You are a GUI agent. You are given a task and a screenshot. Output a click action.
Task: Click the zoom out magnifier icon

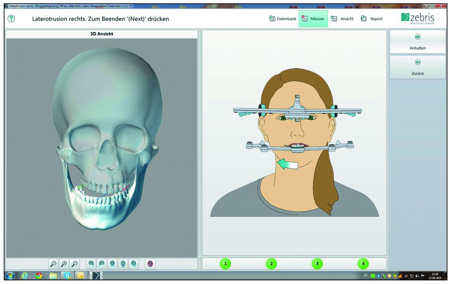point(54,264)
